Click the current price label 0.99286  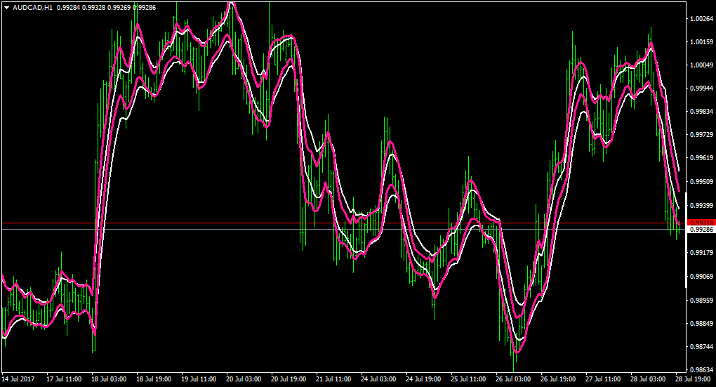coord(701,230)
